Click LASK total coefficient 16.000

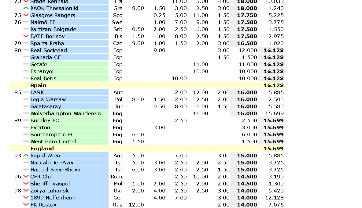(247, 93)
